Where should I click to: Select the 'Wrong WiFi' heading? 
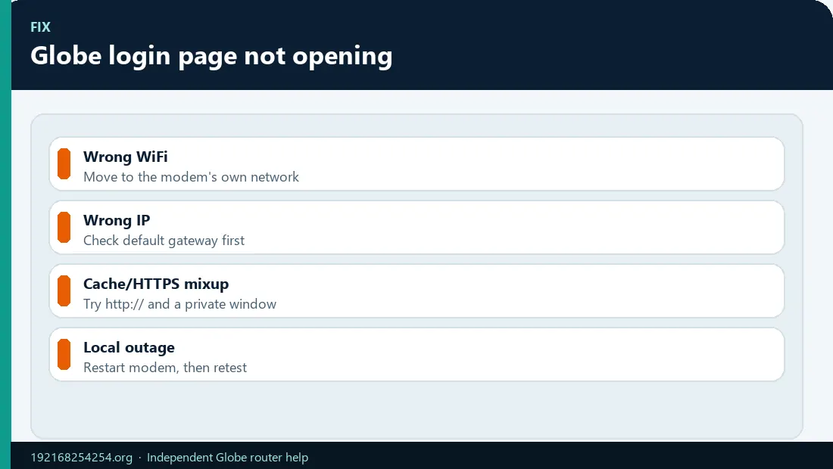(126, 157)
